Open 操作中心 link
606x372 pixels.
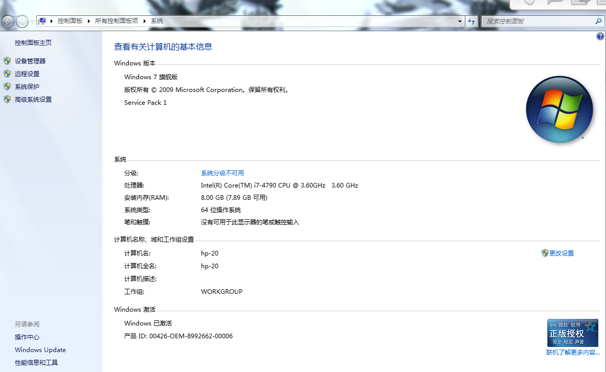tap(27, 337)
